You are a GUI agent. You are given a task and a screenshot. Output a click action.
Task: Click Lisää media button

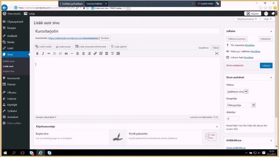pyautogui.click(x=44, y=47)
